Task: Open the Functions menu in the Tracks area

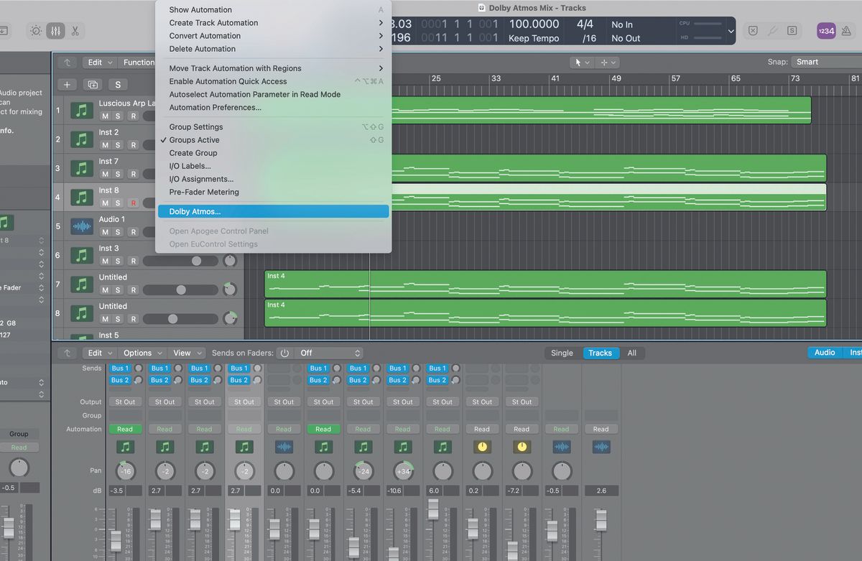Action: click(139, 62)
